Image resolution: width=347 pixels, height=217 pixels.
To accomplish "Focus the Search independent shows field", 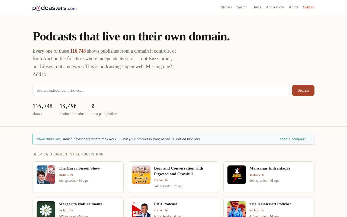I will [161, 90].
